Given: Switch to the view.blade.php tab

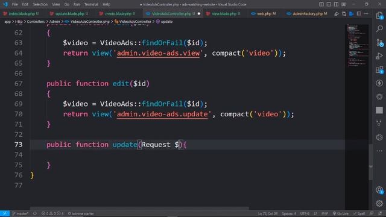Looking at the screenshot, I should [224, 14].
